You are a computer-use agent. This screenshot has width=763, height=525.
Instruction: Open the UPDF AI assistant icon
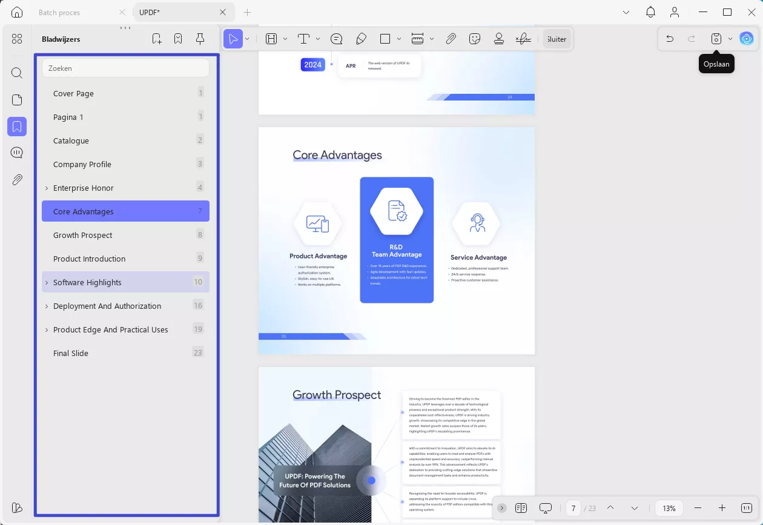(747, 39)
